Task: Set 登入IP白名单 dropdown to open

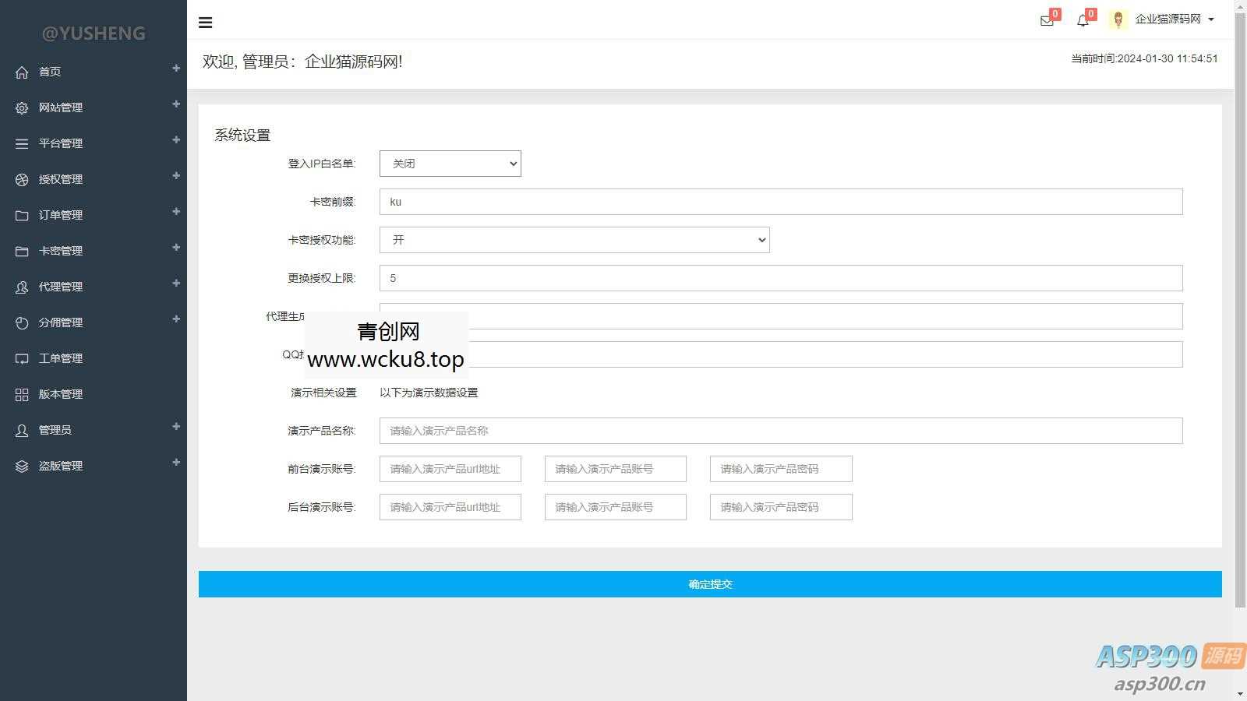Action: tap(450, 164)
